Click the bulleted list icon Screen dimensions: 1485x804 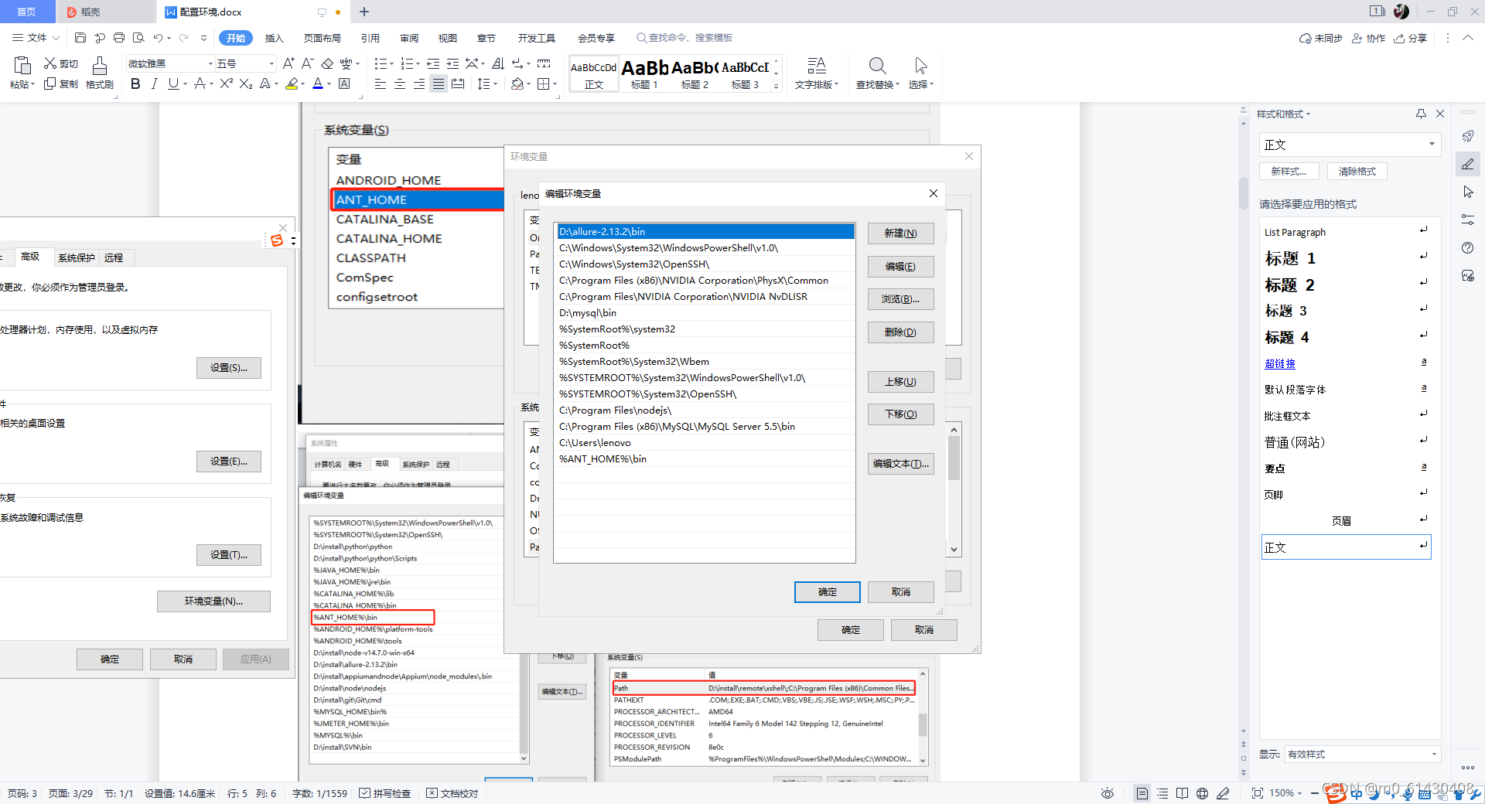pyautogui.click(x=380, y=63)
